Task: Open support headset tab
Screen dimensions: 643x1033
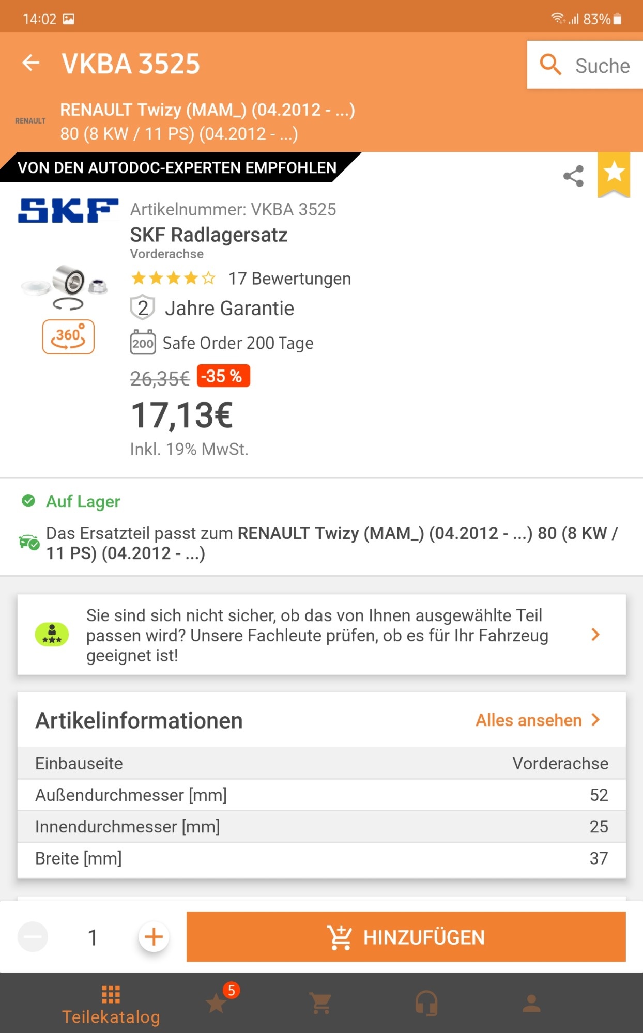Action: (x=426, y=1004)
